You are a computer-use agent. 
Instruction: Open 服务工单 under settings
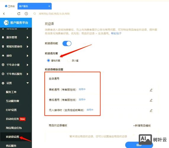(x=11, y=92)
